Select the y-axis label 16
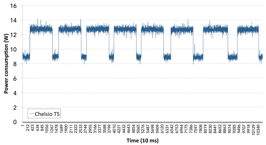 click(x=13, y=6)
